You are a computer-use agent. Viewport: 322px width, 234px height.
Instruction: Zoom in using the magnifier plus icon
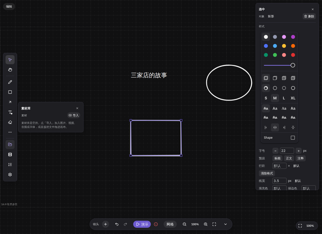pos(206,224)
